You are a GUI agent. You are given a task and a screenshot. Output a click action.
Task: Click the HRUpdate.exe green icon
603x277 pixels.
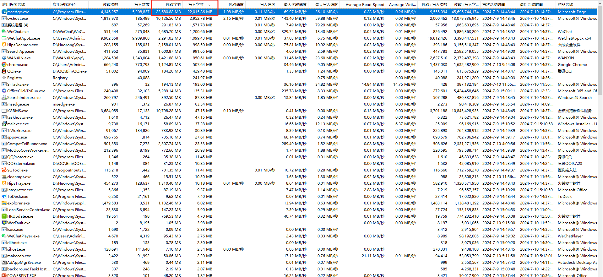4,216
